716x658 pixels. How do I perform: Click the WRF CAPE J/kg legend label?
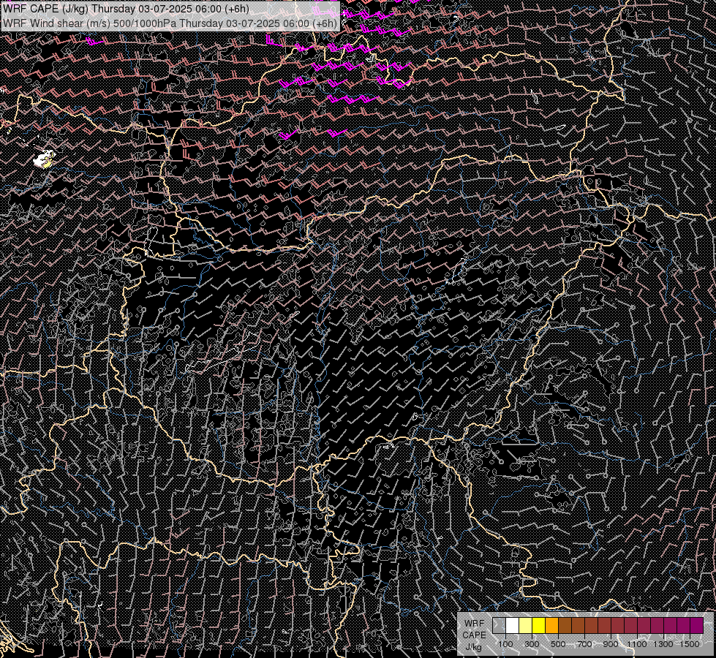point(474,635)
